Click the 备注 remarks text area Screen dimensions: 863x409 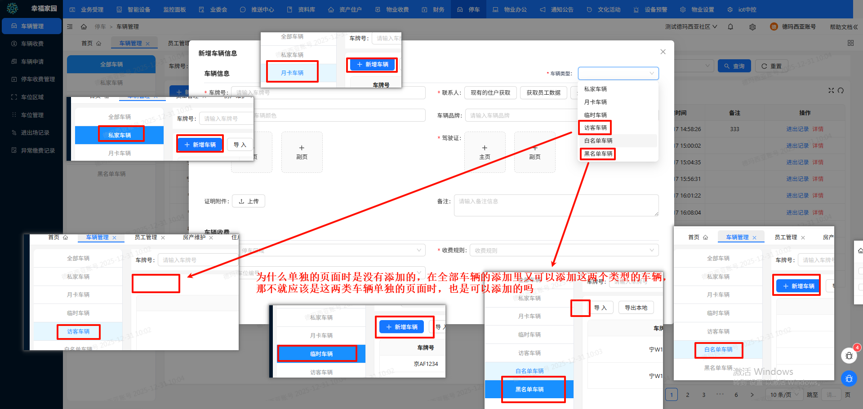pos(556,205)
